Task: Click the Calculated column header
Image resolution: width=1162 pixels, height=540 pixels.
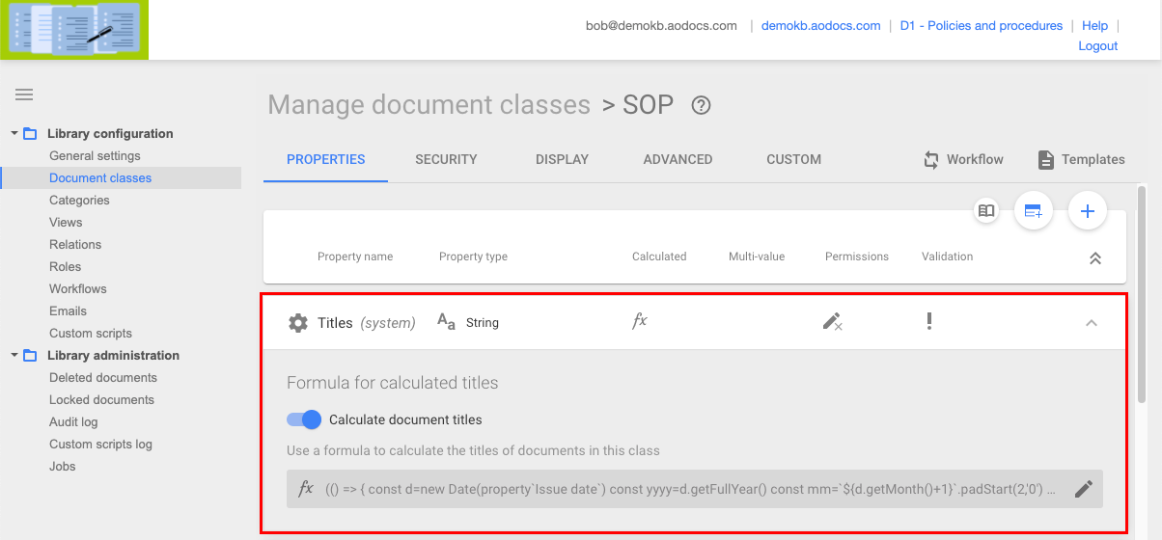Action: [x=659, y=256]
